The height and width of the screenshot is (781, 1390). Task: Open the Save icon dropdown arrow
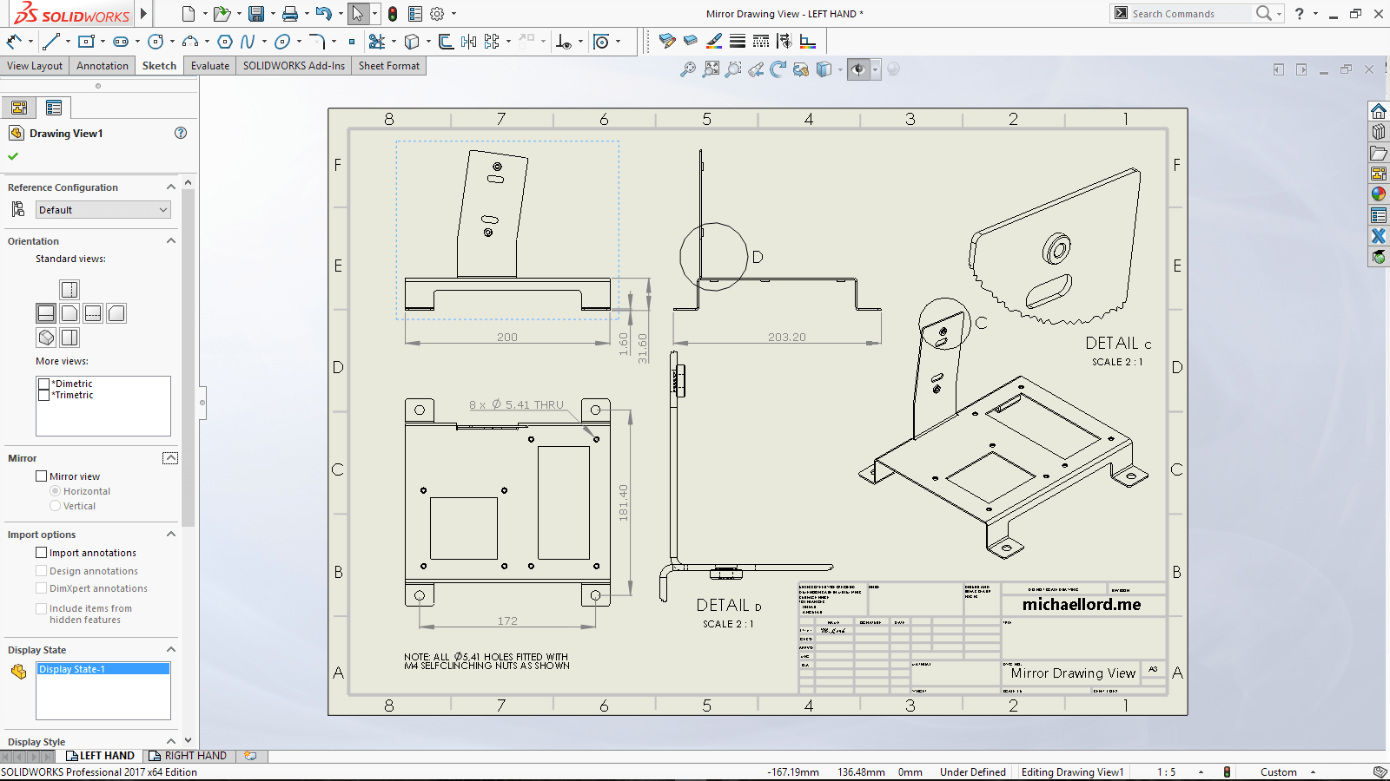click(x=272, y=14)
